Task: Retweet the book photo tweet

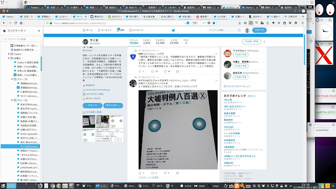Action: (x=153, y=173)
